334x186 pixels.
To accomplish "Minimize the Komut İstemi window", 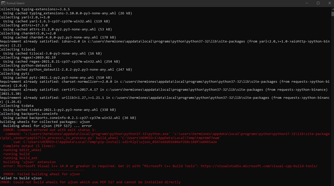I will (x=307, y=3).
